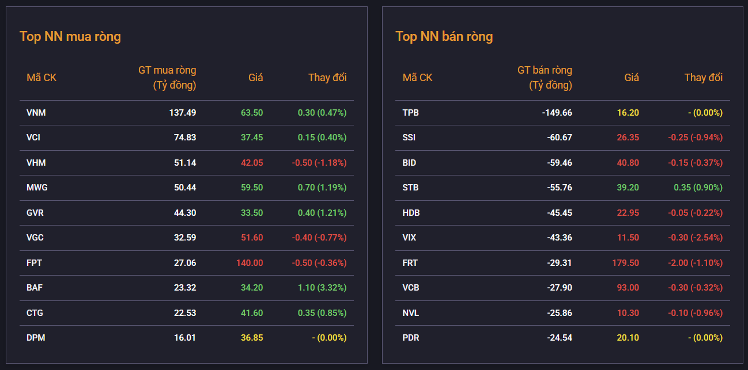Select the DPM ticker symbol
Screen dimensions: 748x370
pyautogui.click(x=36, y=338)
